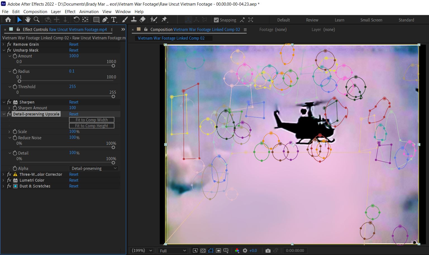Screen dimensions: 429x255
Task: Select the Rectangle shape tool
Action: [x=96, y=20]
